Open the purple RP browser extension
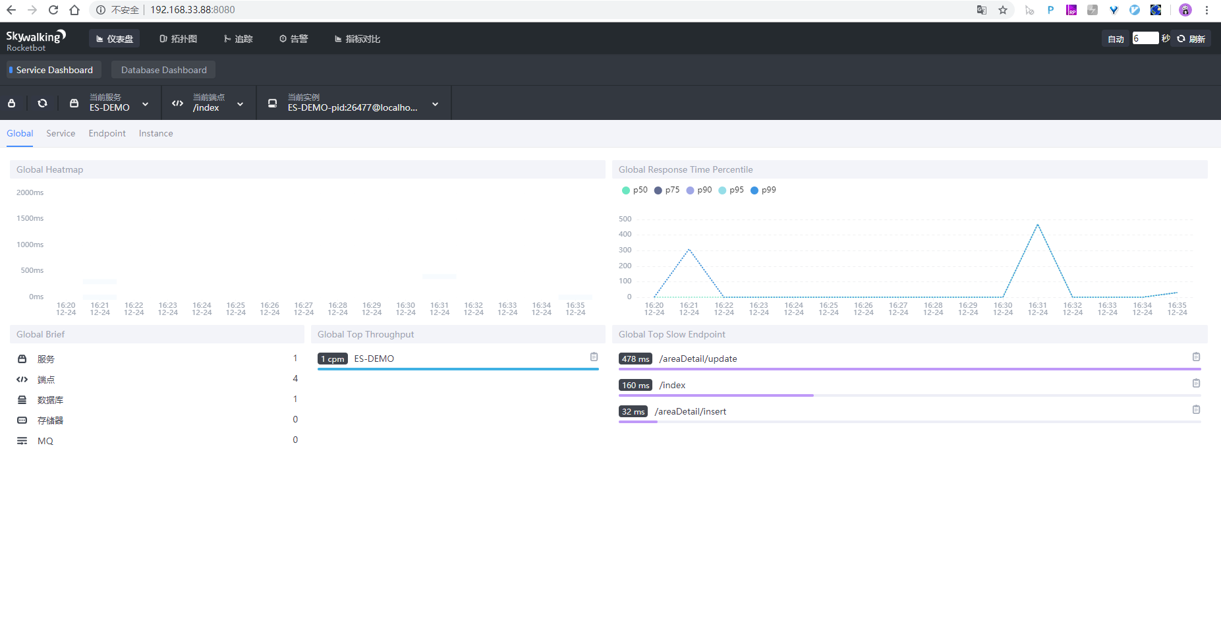The width and height of the screenshot is (1221, 638). [x=1071, y=10]
